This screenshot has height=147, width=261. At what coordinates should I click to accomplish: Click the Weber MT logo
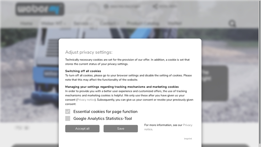click(x=39, y=9)
